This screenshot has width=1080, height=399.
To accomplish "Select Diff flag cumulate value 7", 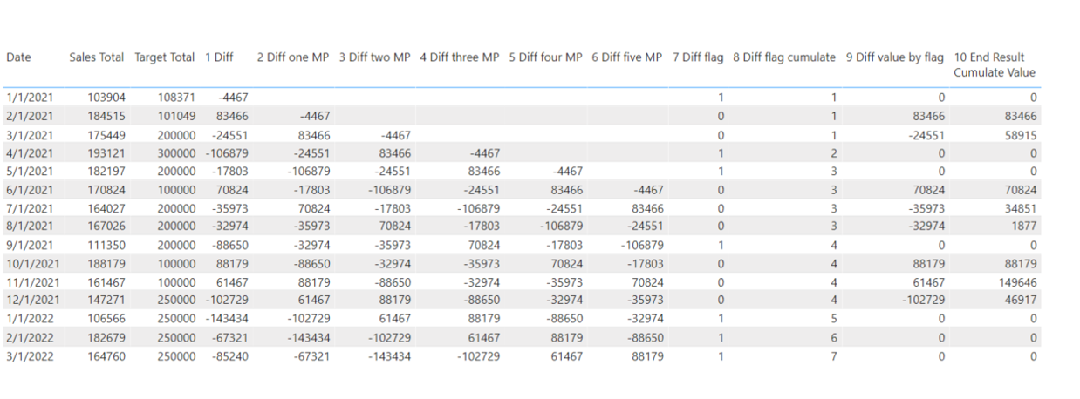I will coord(833,355).
